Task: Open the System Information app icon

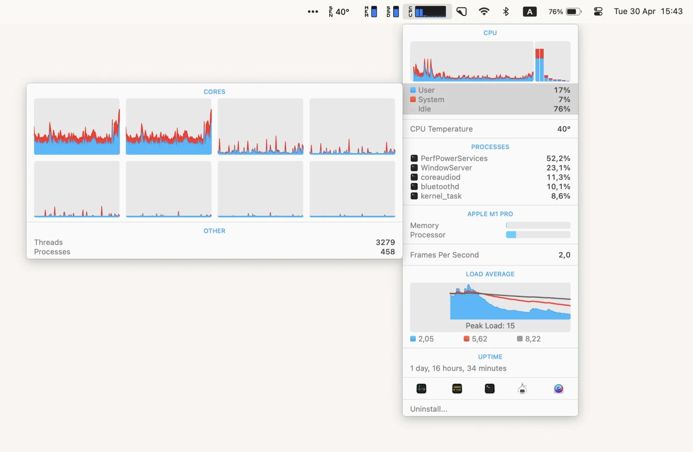Action: pyautogui.click(x=522, y=389)
